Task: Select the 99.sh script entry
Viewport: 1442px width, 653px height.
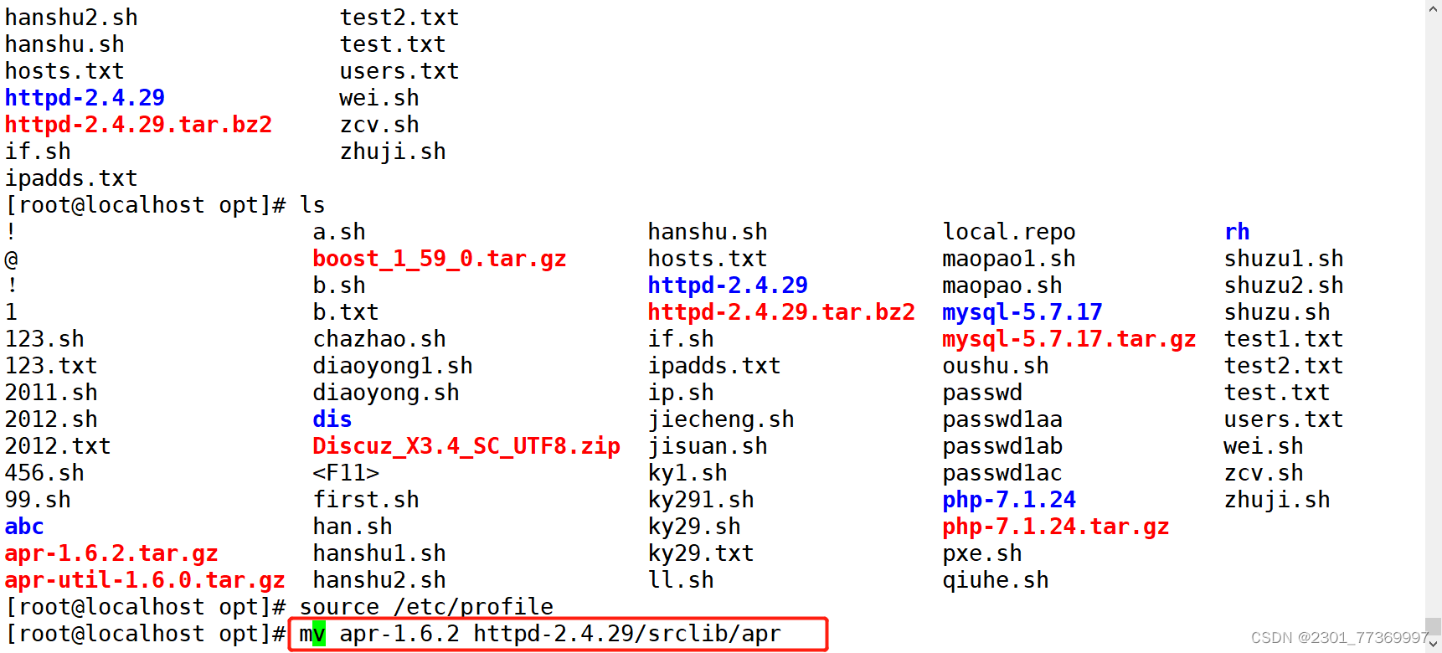Action: click(x=38, y=500)
